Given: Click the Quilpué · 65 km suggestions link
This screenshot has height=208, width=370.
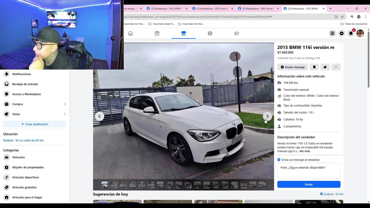Looking at the screenshot, I should 332,194.
